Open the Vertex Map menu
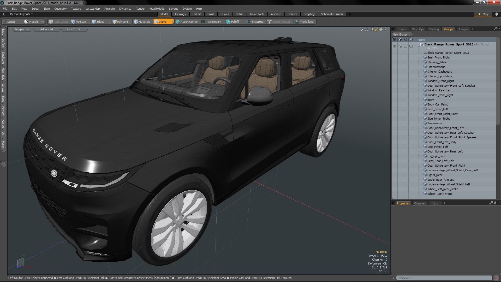This screenshot has width=501, height=282. pyautogui.click(x=93, y=9)
